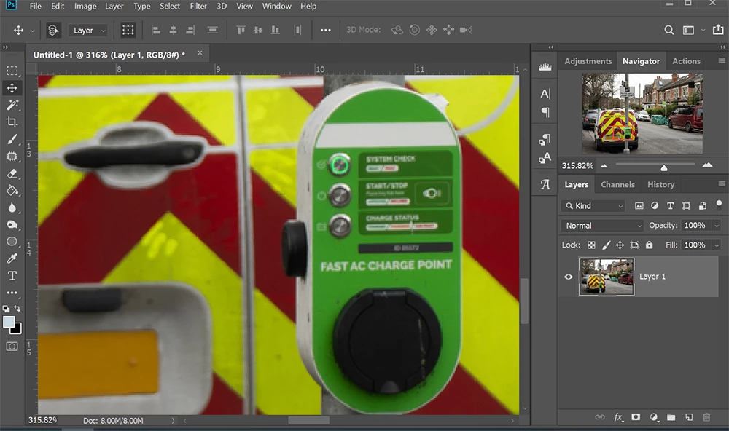Image resolution: width=729 pixels, height=431 pixels.
Task: Select the Paint Bucket tool
Action: point(12,190)
